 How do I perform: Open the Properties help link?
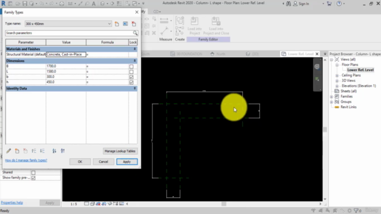click(x=12, y=203)
